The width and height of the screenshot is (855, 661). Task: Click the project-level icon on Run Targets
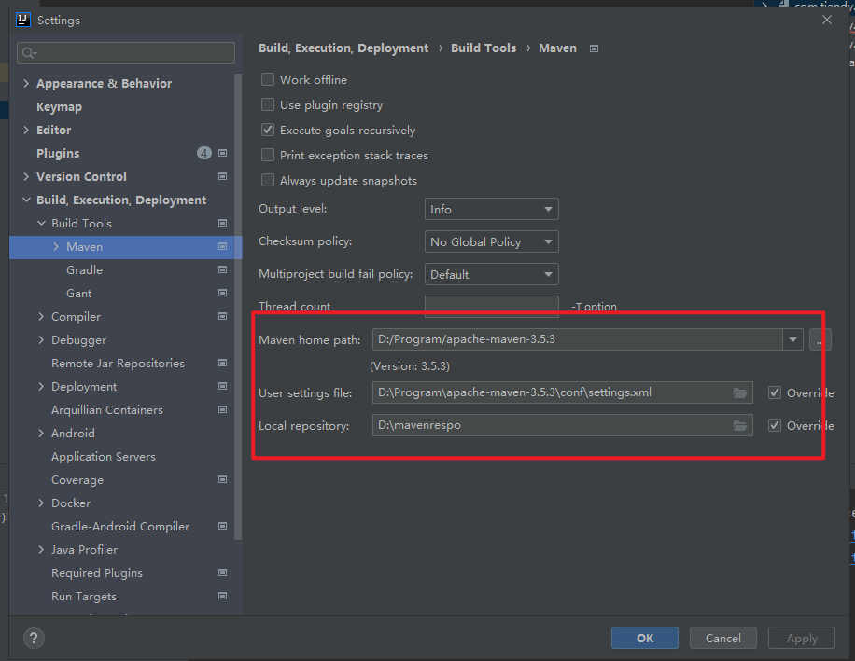[222, 597]
